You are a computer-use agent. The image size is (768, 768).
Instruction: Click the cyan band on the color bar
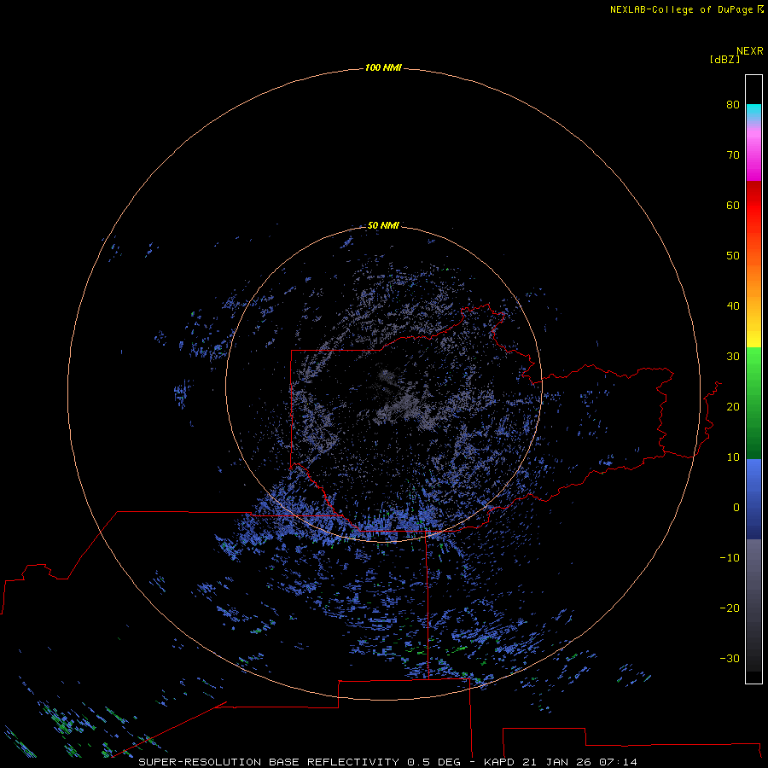pos(753,111)
